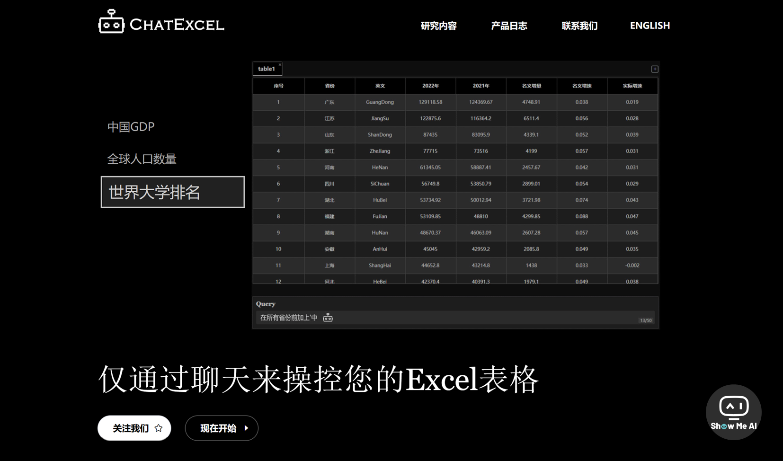Click the 1438 value cell
783x461 pixels.
(531, 266)
